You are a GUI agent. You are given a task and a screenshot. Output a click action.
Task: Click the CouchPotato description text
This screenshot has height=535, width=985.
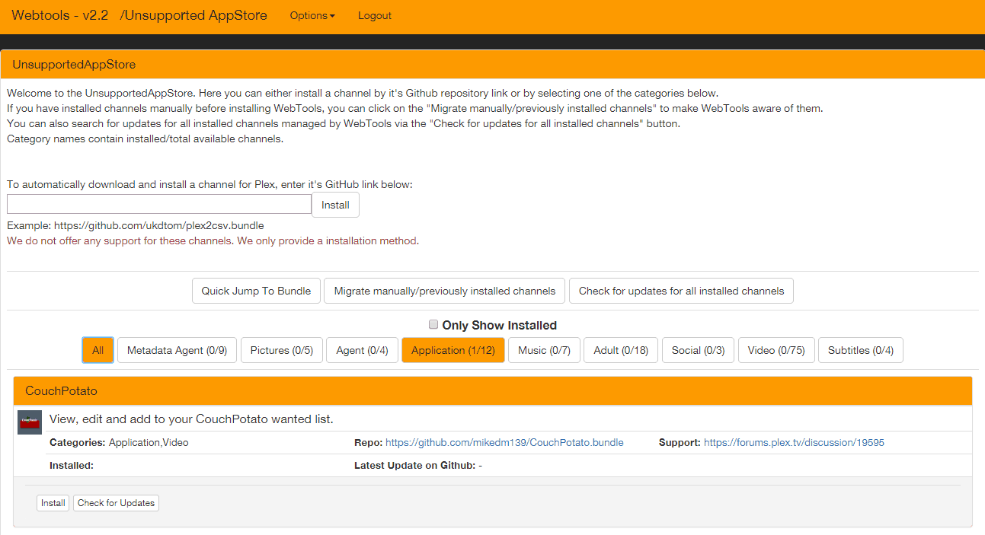191,419
